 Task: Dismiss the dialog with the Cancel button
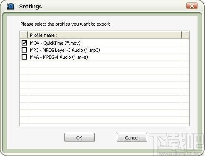[132, 137]
